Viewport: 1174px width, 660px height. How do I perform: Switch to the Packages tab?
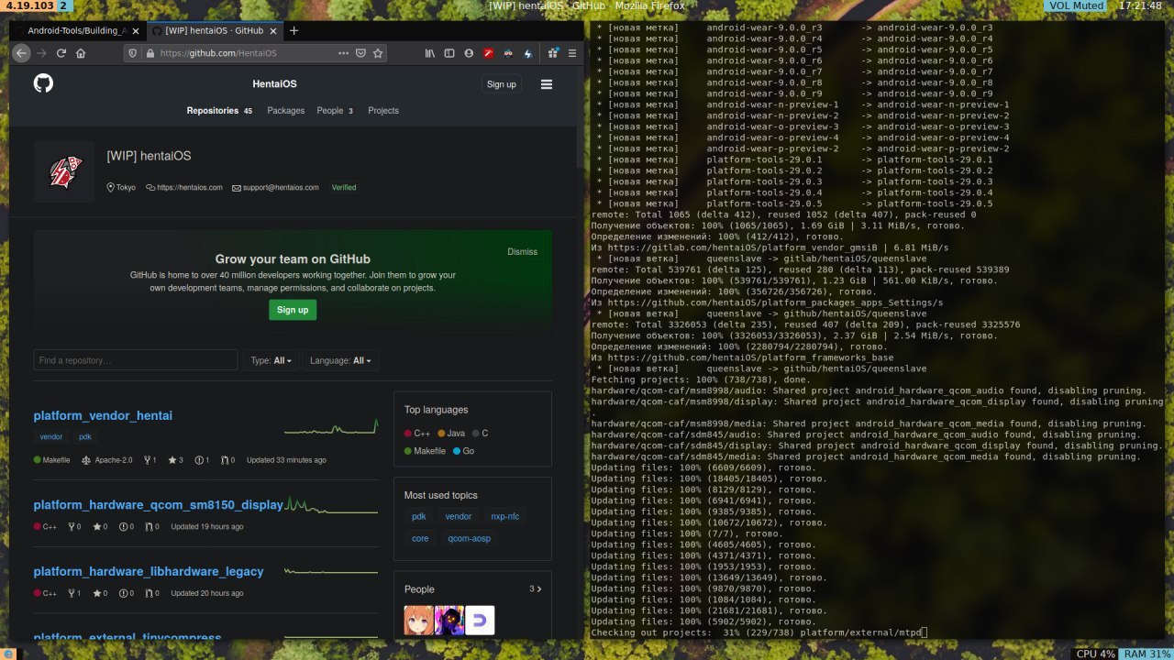tap(285, 111)
